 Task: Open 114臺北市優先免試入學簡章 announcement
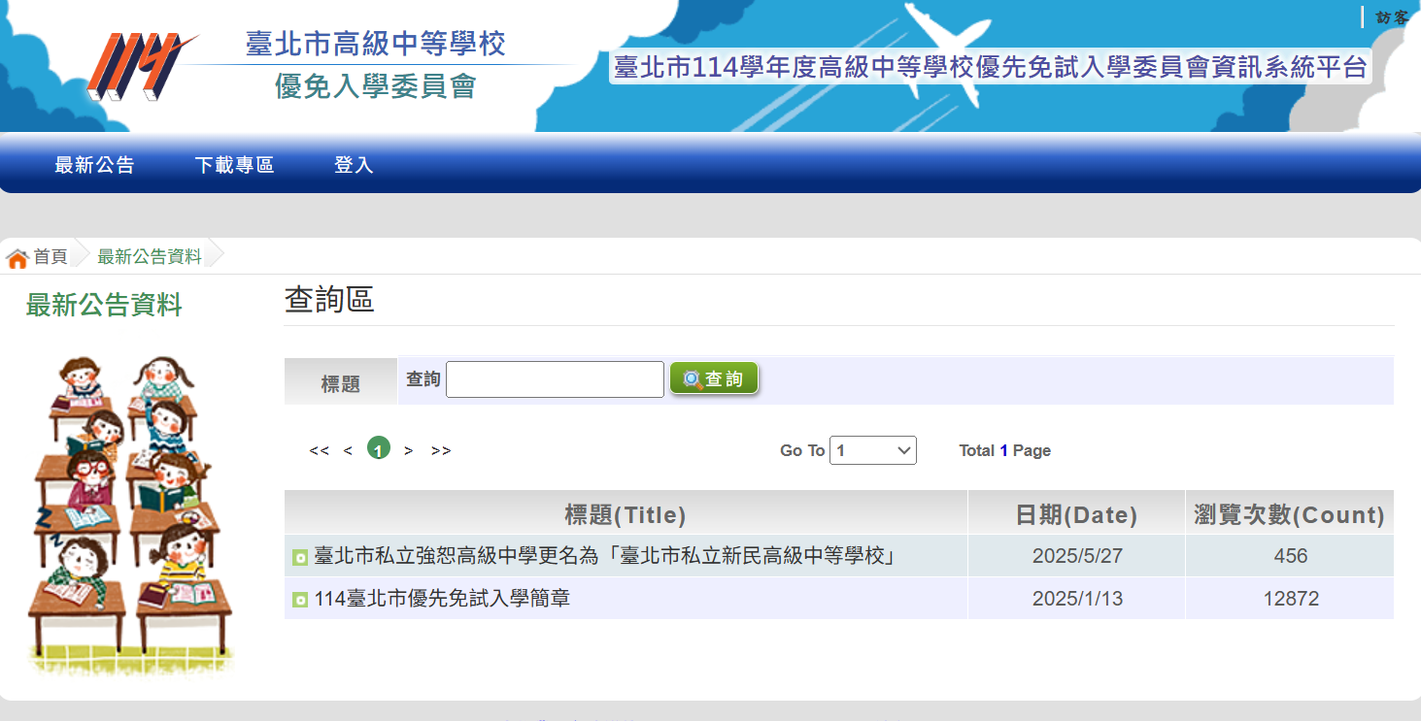click(442, 599)
